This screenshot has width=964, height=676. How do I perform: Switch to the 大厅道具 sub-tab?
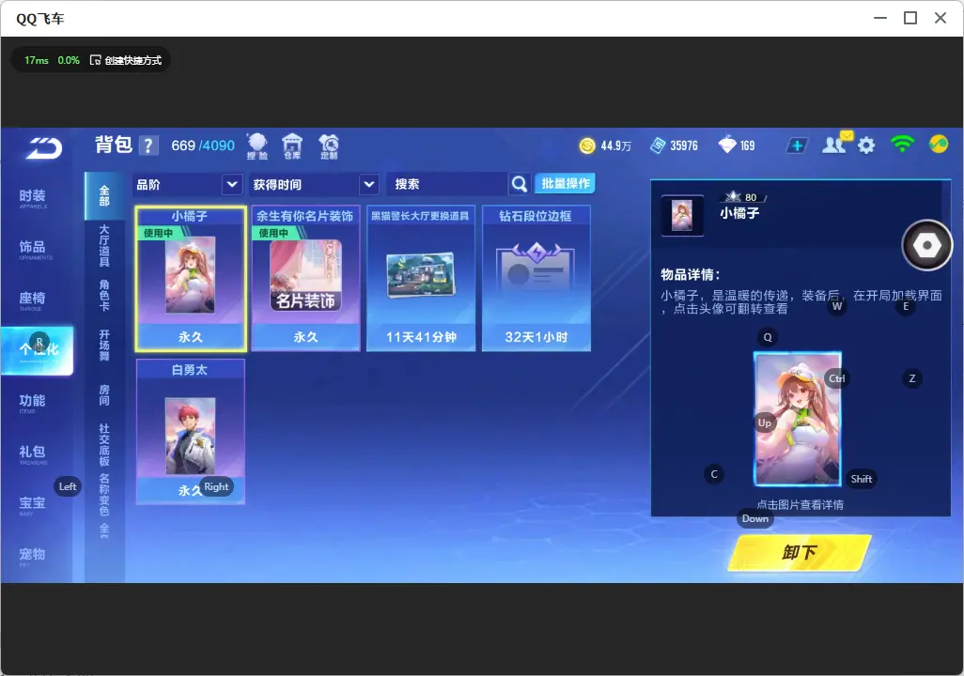click(x=104, y=245)
